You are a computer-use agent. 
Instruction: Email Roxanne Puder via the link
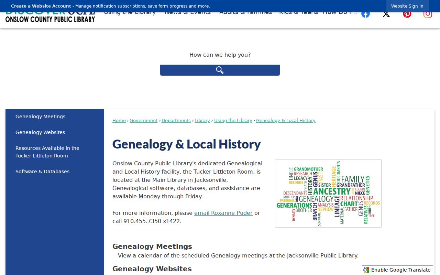click(223, 213)
